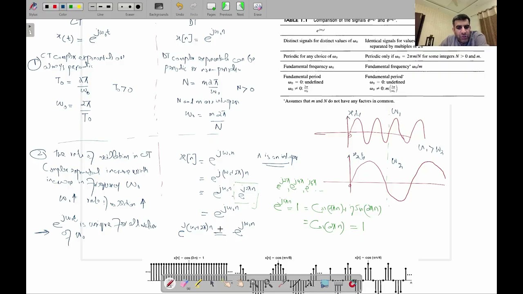Click 'Periodic for any choice of ω0' text

(311, 56)
